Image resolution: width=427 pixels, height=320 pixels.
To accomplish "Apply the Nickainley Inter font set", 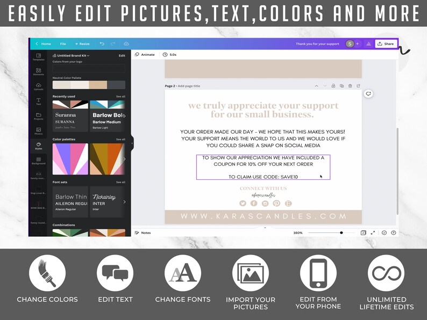I will (x=108, y=202).
